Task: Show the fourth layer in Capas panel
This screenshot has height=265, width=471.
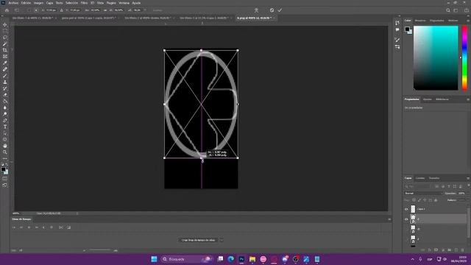Action: [406, 239]
